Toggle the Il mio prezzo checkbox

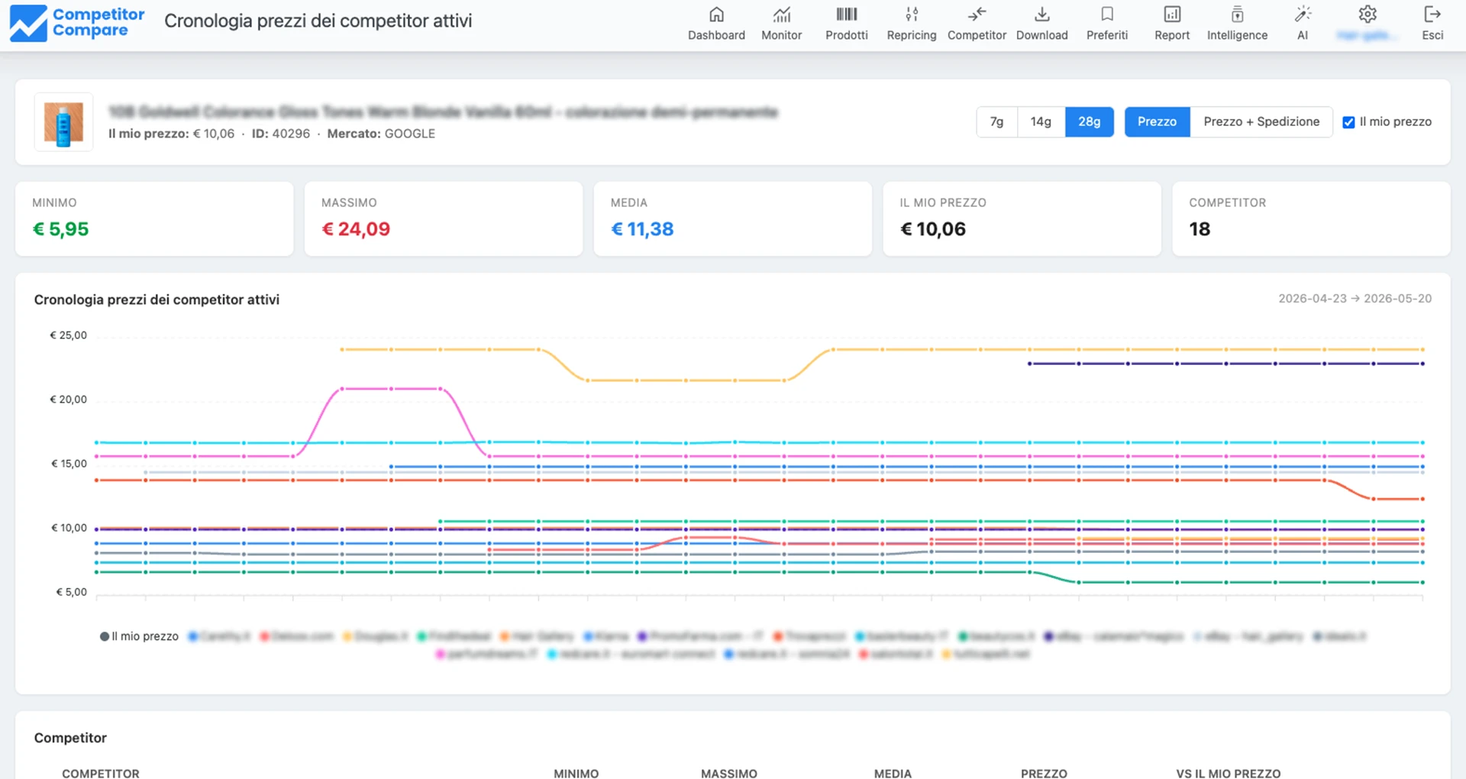(1348, 122)
